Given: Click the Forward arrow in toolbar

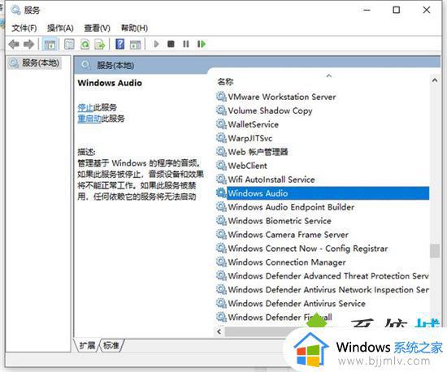Looking at the screenshot, I should [x=28, y=44].
